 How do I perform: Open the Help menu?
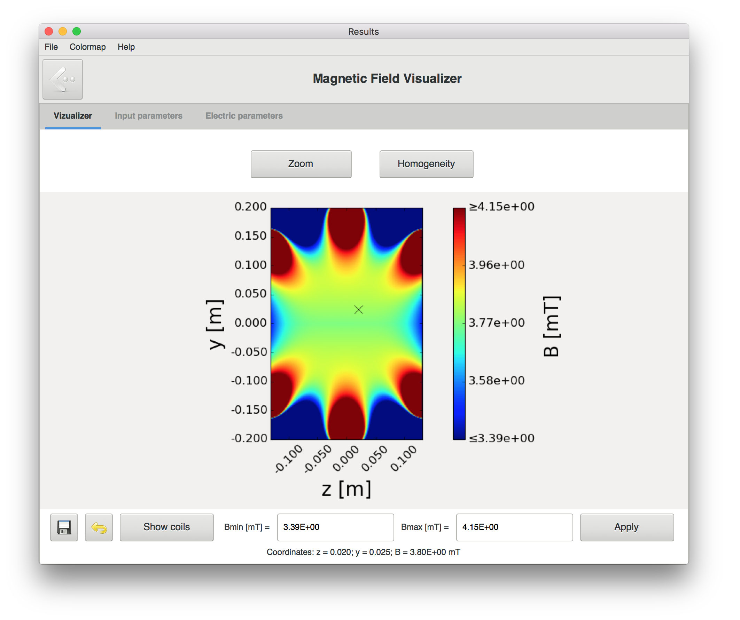(126, 47)
